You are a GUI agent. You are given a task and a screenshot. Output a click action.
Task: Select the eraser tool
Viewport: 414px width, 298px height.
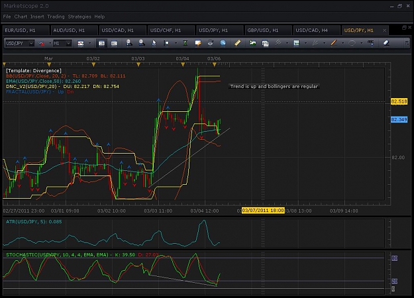point(386,43)
